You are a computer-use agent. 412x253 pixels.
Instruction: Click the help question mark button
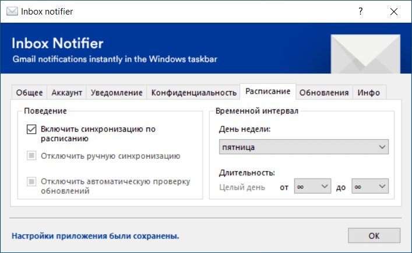(x=361, y=12)
